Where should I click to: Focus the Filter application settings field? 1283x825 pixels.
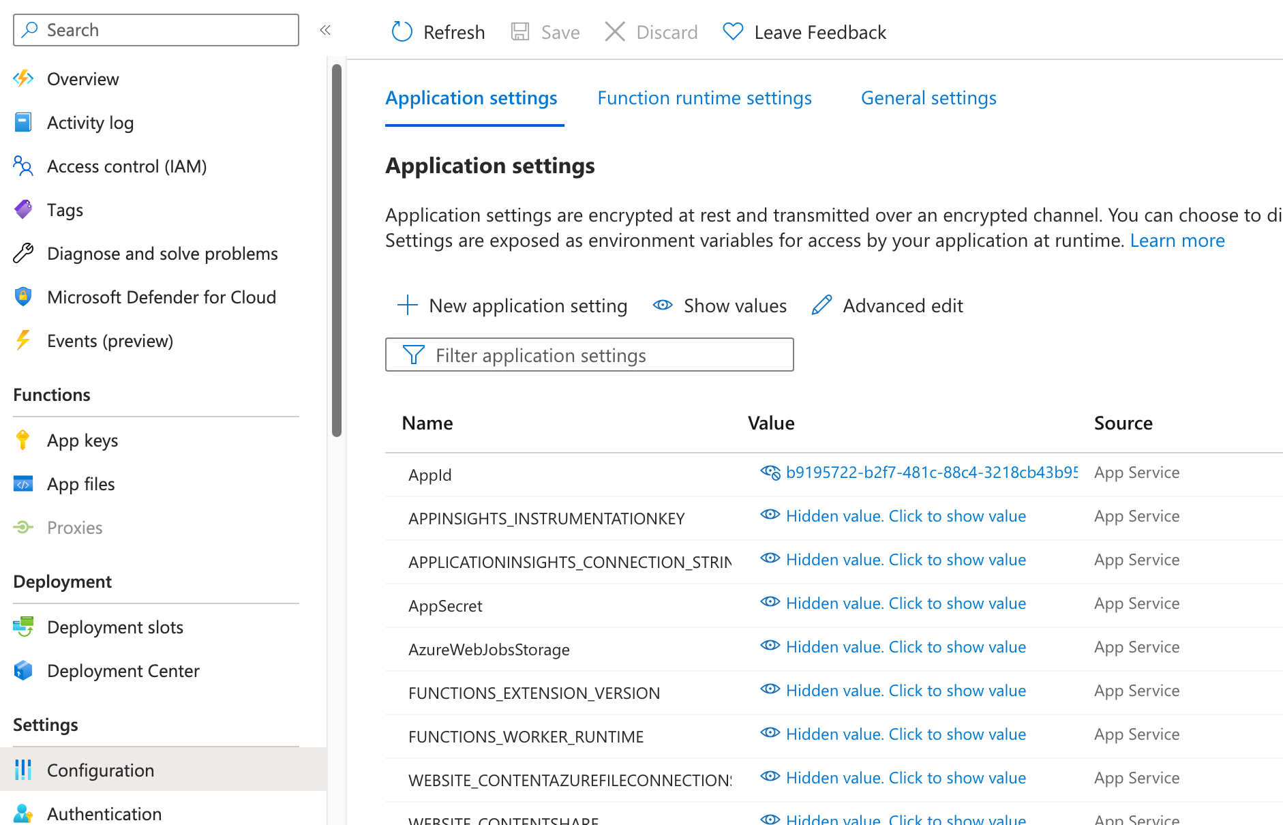600,355
